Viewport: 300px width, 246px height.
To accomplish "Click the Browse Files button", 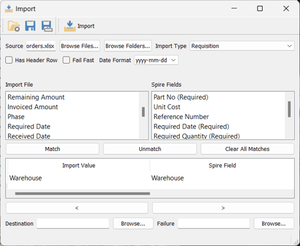I will (x=80, y=46).
